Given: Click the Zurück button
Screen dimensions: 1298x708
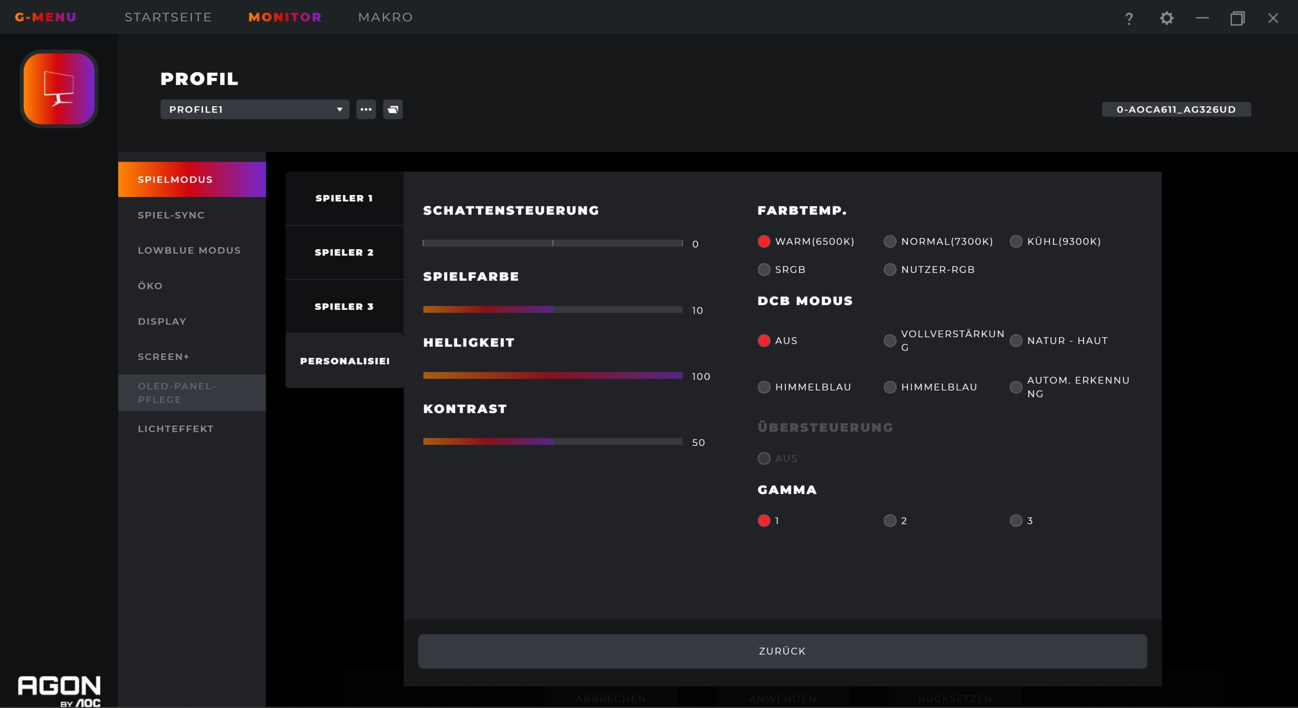Looking at the screenshot, I should click(x=782, y=651).
